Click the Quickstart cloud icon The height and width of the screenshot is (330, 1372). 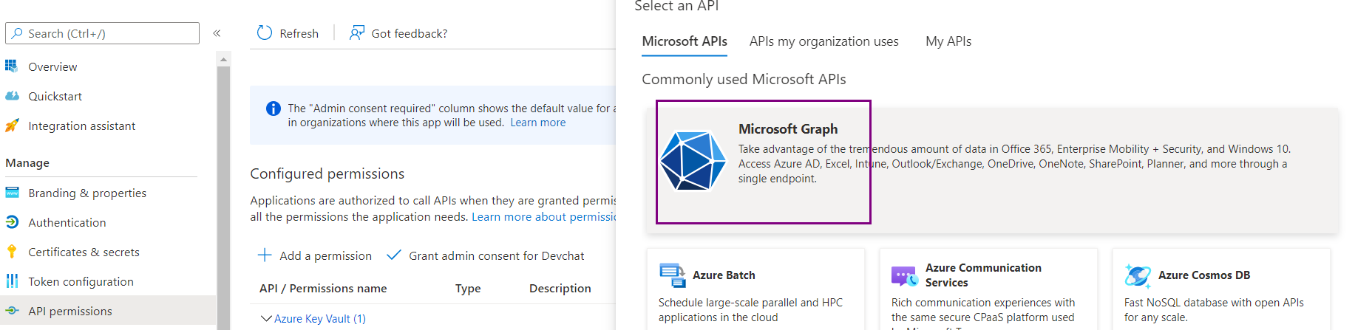(x=12, y=96)
